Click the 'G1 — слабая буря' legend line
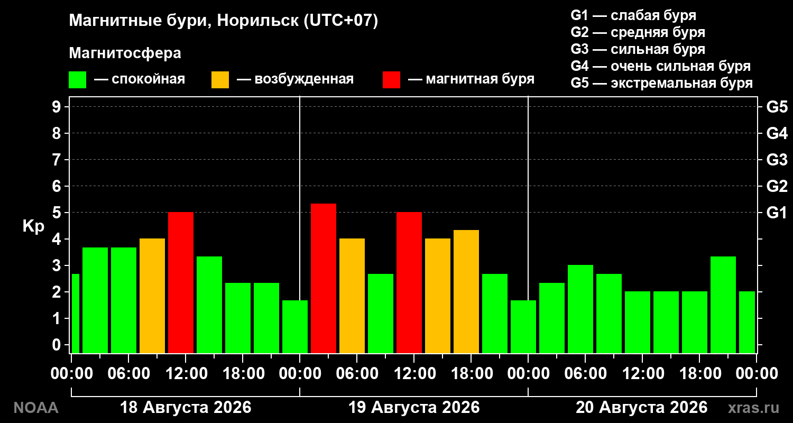The height and width of the screenshot is (423, 793). (x=633, y=15)
